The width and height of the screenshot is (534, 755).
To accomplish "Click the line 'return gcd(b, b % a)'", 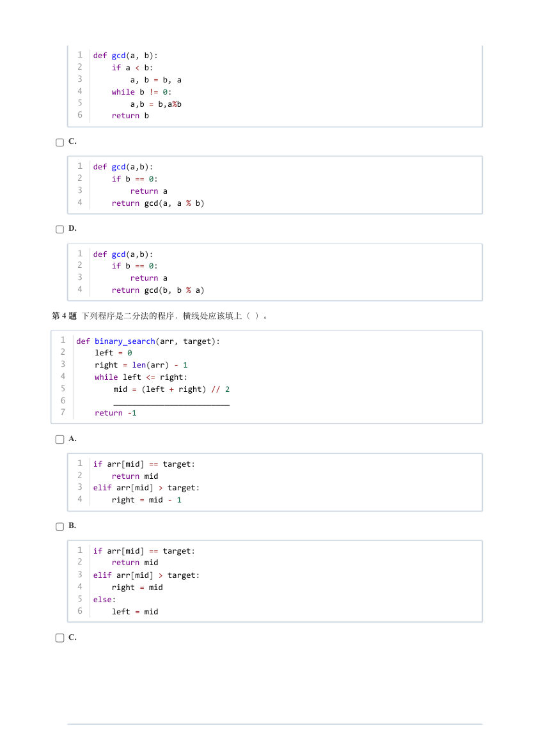I will click(x=158, y=290).
